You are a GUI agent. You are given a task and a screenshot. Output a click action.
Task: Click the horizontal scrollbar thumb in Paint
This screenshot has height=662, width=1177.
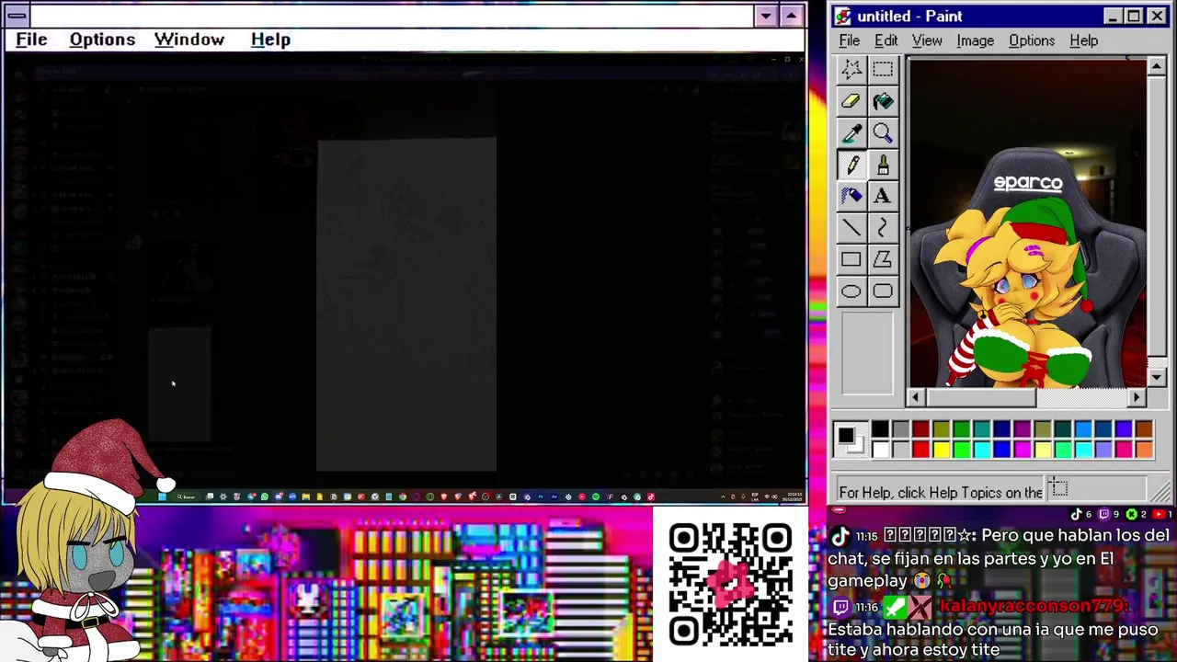click(x=980, y=397)
